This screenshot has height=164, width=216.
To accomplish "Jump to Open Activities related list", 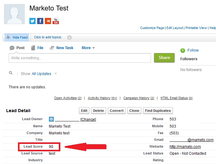I will 68,98.
